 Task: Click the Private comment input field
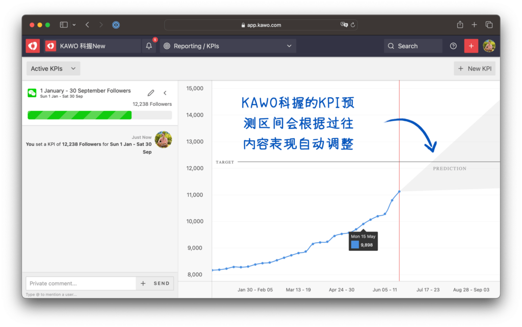click(81, 283)
